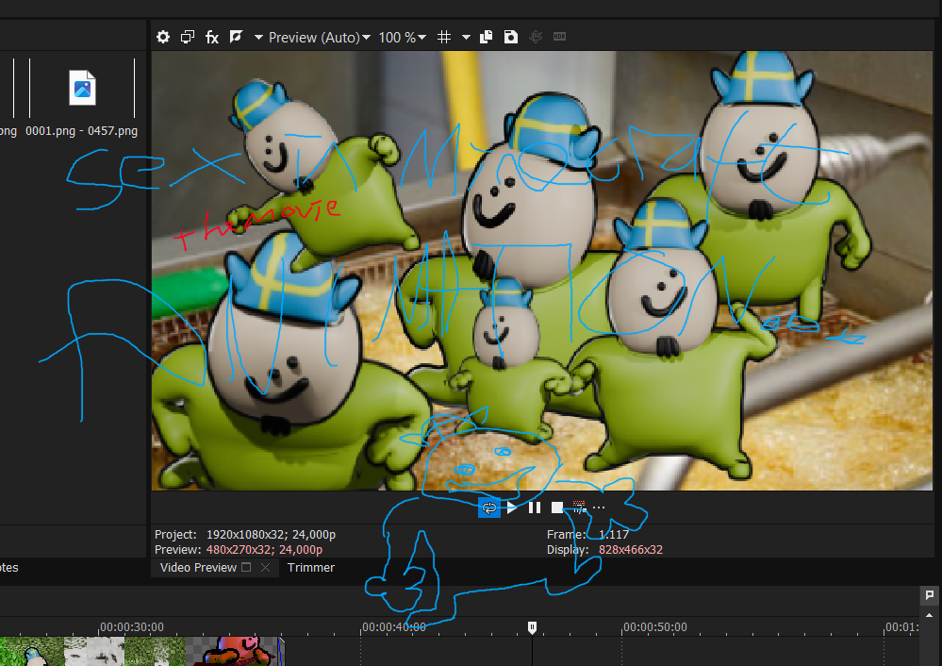Switch to the Video Preview tab

(198, 568)
